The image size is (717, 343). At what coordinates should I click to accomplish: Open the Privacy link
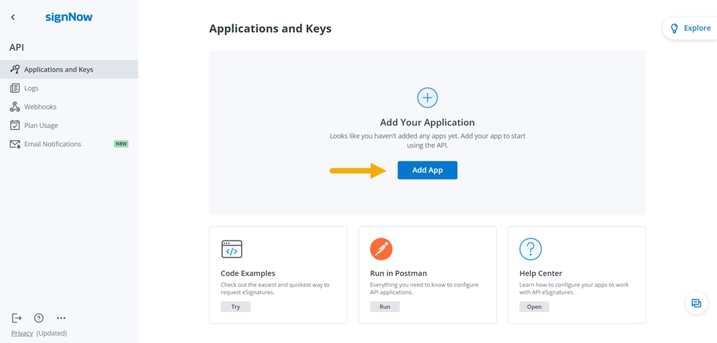22,333
